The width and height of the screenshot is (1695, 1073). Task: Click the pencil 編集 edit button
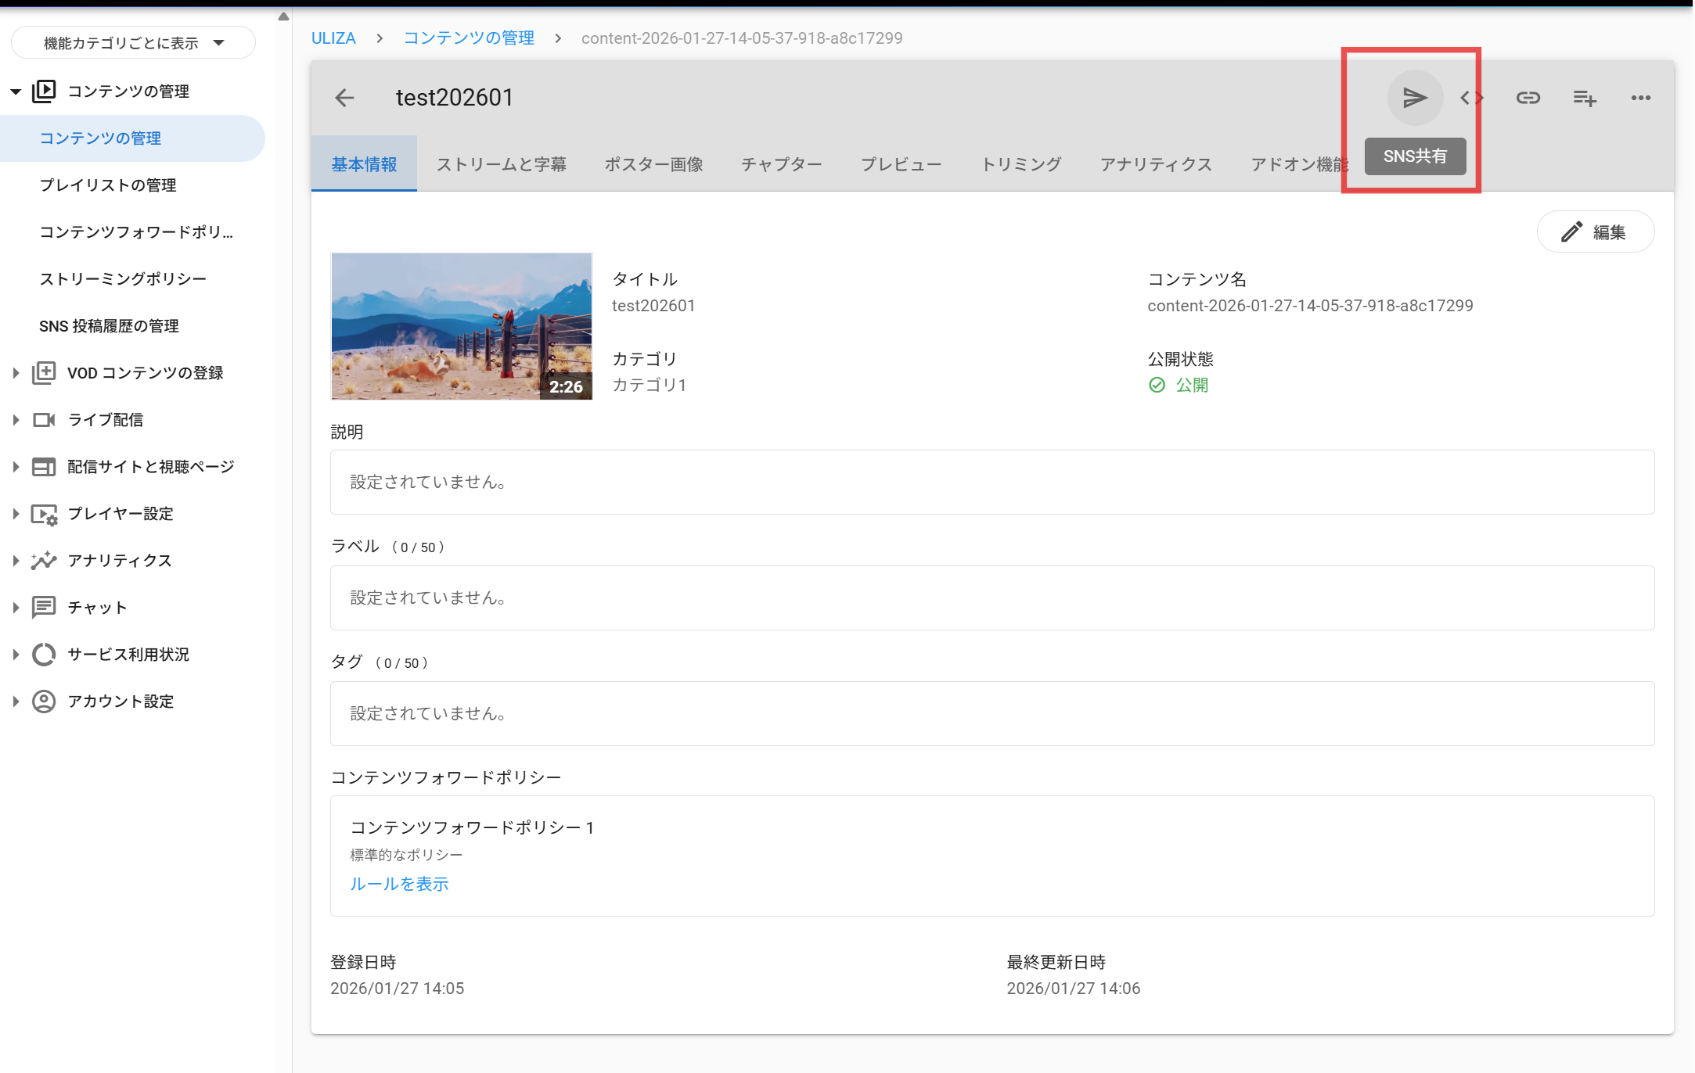(1595, 232)
